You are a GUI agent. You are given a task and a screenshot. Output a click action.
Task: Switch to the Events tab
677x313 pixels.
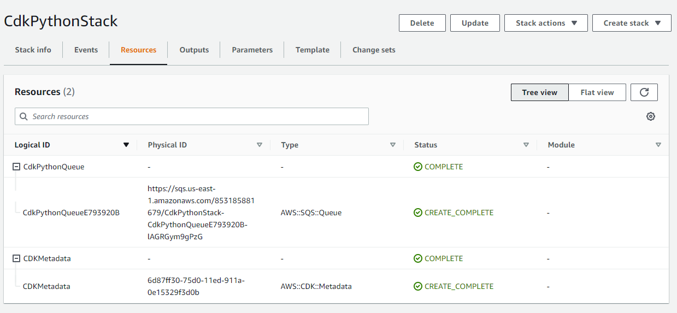[x=86, y=50]
